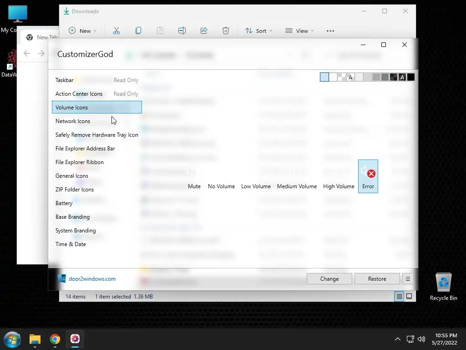This screenshot has width=466, height=350.
Task: Pick the dark checkerboard background swatch
Action: (x=394, y=77)
